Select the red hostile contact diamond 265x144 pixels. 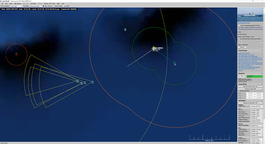point(17,55)
